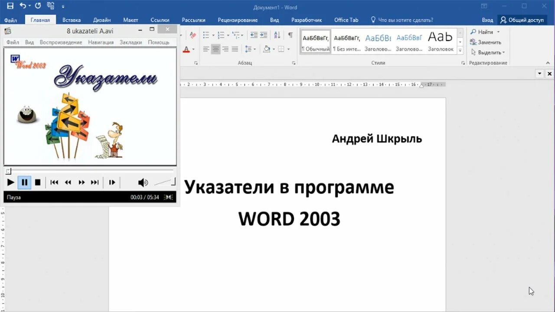Skip to next track in media player
This screenshot has height=312, width=555.
point(95,182)
